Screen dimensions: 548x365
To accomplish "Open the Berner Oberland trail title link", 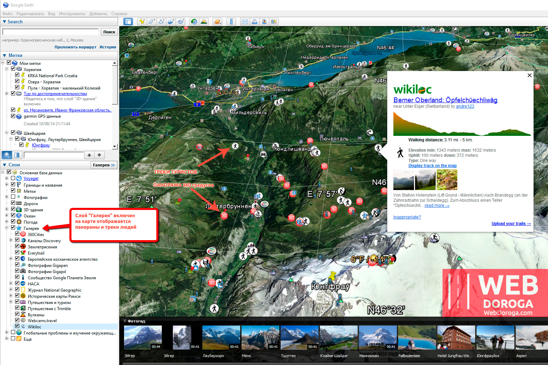I will [x=445, y=100].
